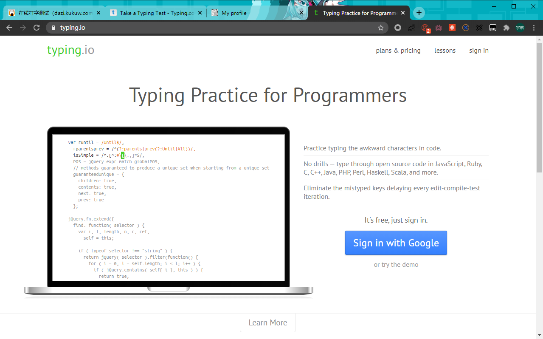Open the black crossed-lines extension icon
543x339 pixels.
point(479,28)
